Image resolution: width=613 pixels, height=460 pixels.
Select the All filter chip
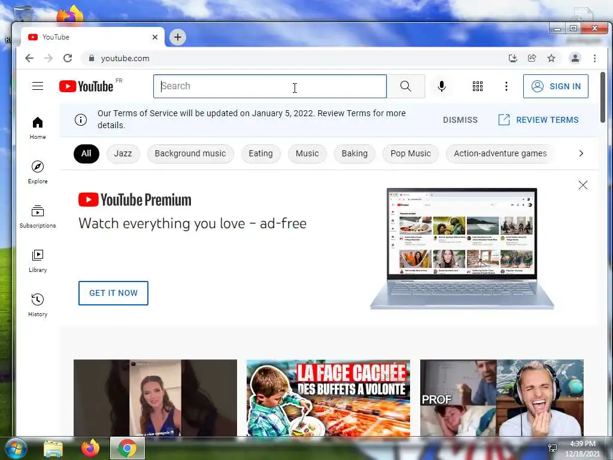point(86,153)
